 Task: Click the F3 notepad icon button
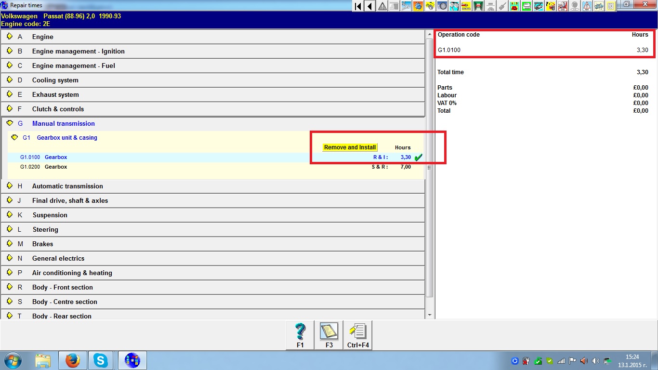(x=329, y=335)
